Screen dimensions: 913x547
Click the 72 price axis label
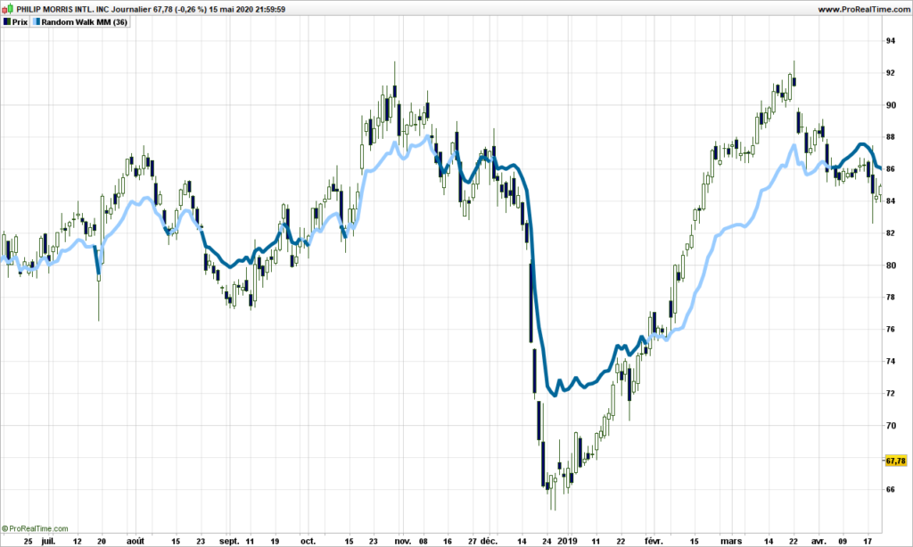pos(891,394)
